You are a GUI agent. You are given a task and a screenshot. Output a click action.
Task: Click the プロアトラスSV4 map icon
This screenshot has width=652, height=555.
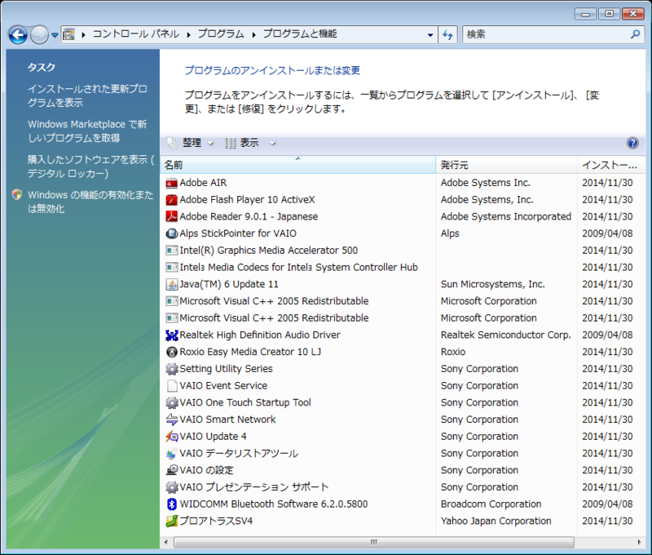[x=171, y=522]
